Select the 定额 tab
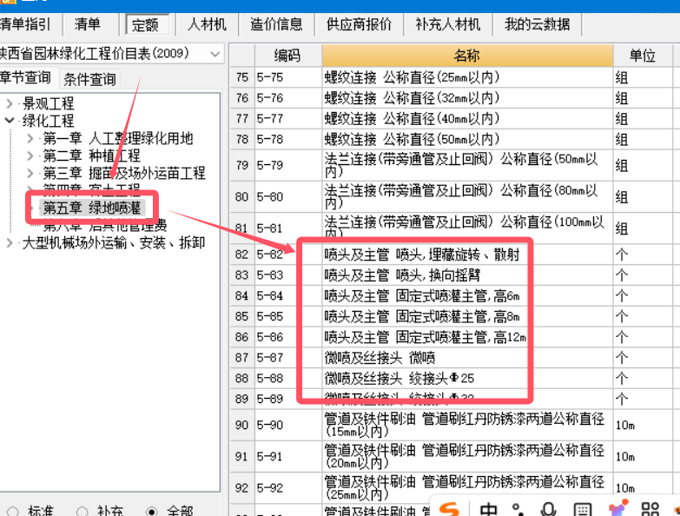Image resolution: width=680 pixels, height=516 pixels. click(x=145, y=24)
